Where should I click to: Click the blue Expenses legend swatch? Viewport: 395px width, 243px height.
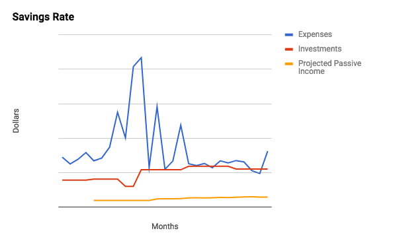pos(289,35)
